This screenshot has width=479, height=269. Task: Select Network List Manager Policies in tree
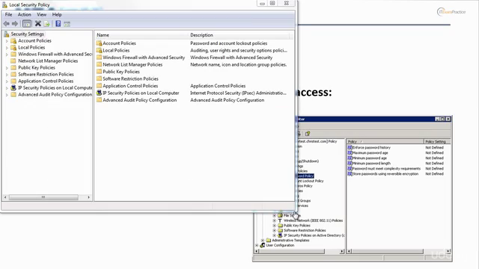point(48,61)
